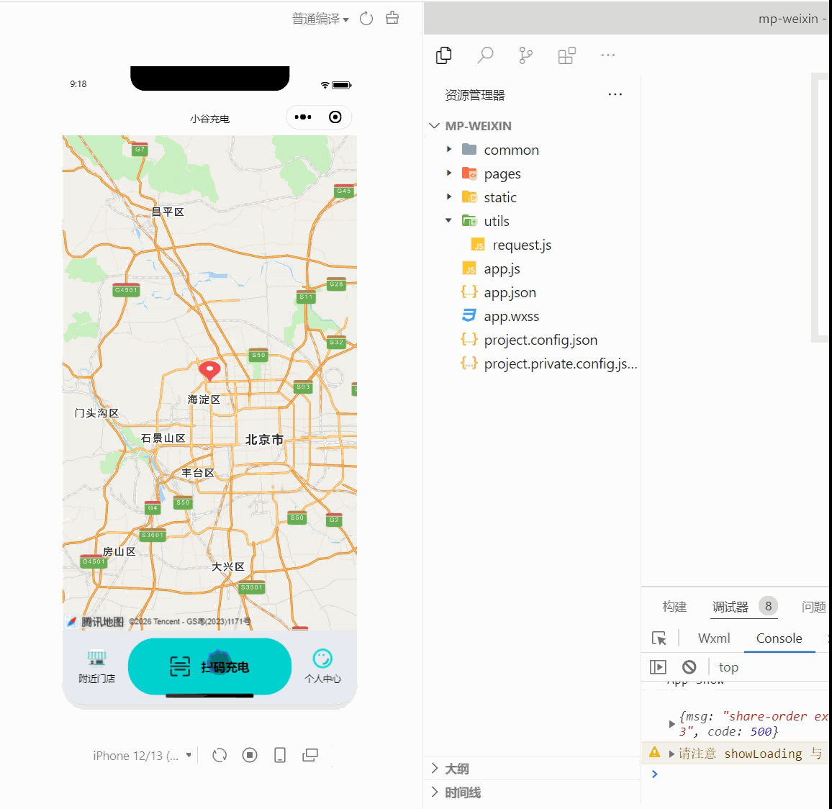Click the 腾讯地图 logo on map
Image resolution: width=832 pixels, height=809 pixels.
point(96,622)
